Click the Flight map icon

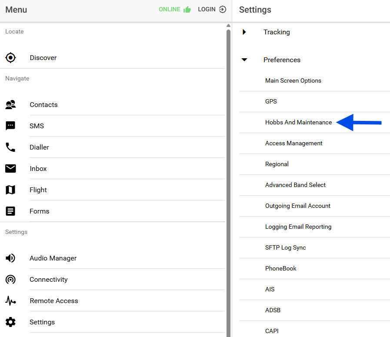pos(10,190)
